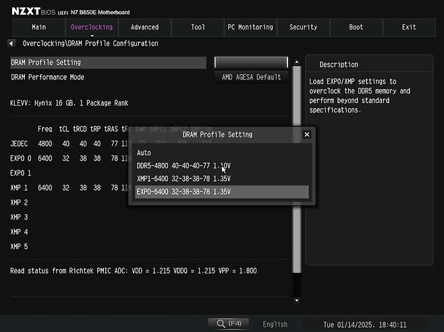Open search with the magnifier F4 button
Viewport: 444px width, 332px height.
(229, 324)
